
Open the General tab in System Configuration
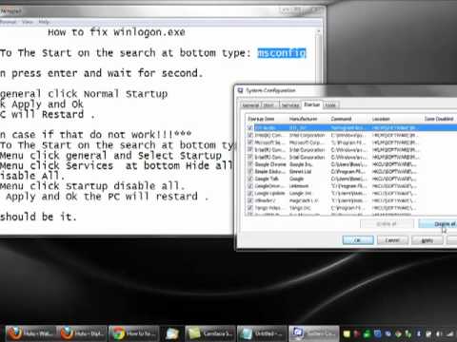[250, 104]
